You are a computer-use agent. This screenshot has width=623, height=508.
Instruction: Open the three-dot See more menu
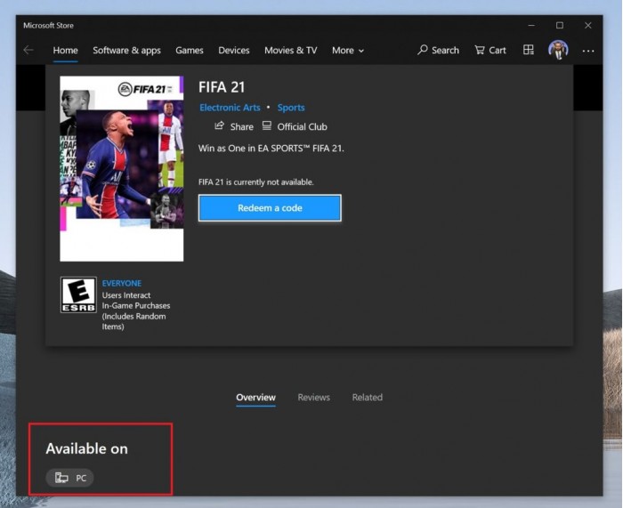(588, 51)
